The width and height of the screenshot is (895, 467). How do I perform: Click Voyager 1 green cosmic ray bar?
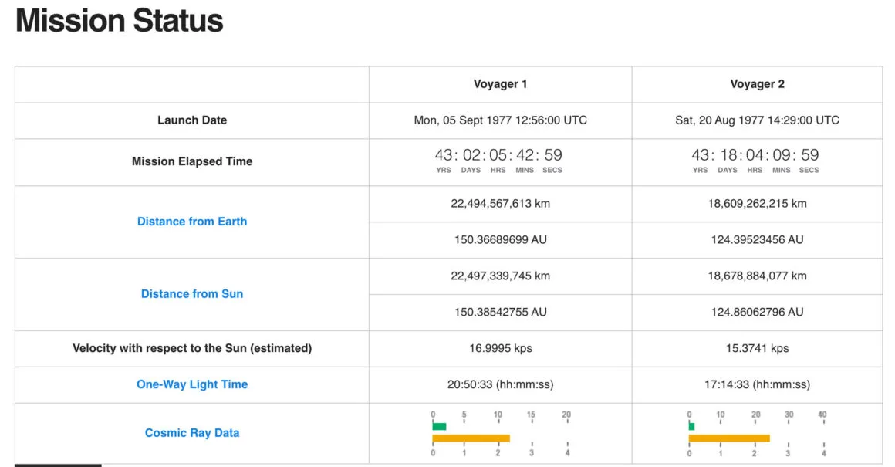(x=439, y=426)
